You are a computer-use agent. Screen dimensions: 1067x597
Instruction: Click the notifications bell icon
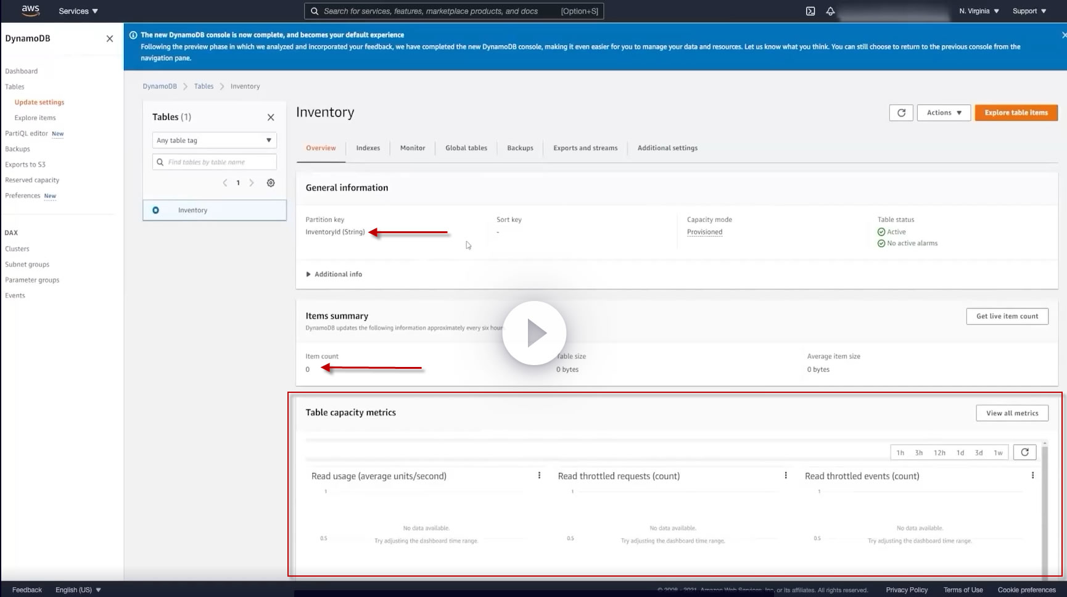click(x=830, y=11)
